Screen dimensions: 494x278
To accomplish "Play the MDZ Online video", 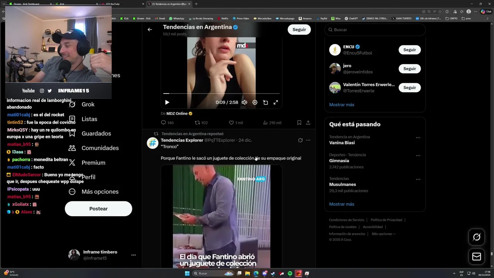I will [167, 102].
